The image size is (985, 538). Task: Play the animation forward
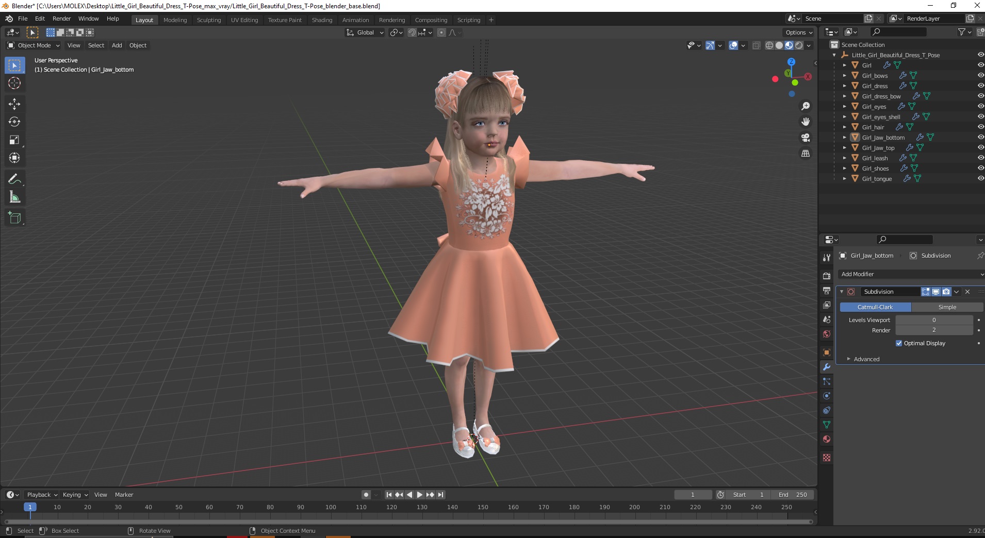pyautogui.click(x=420, y=495)
